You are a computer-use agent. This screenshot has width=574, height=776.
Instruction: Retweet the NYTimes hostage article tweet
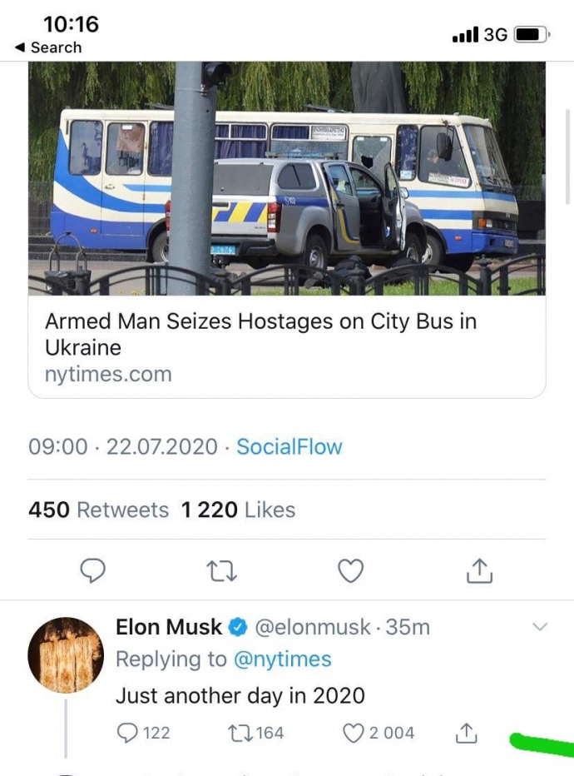[221, 571]
